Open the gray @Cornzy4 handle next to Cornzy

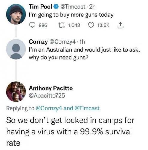point(62,42)
